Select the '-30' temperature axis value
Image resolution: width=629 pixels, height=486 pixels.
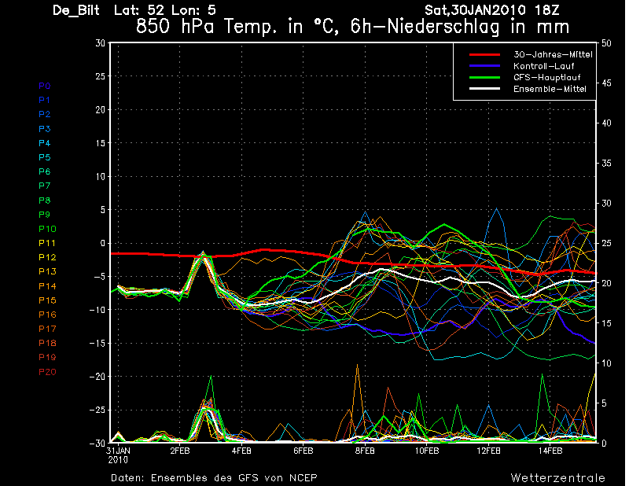tap(97, 443)
